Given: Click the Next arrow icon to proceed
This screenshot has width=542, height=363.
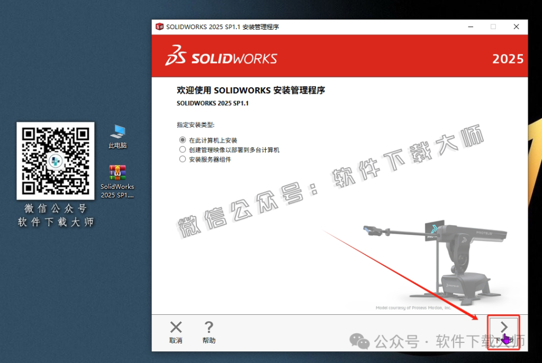Looking at the screenshot, I should click(x=503, y=327).
